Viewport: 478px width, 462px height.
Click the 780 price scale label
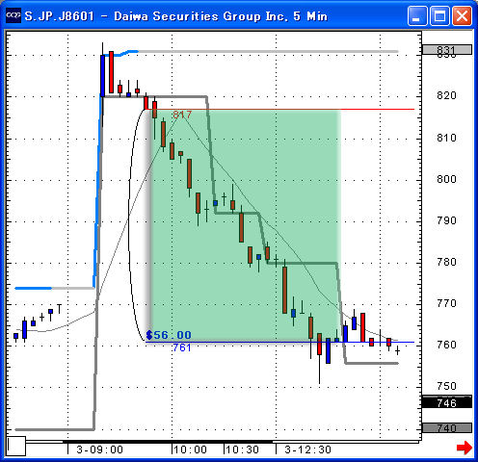pyautogui.click(x=446, y=262)
